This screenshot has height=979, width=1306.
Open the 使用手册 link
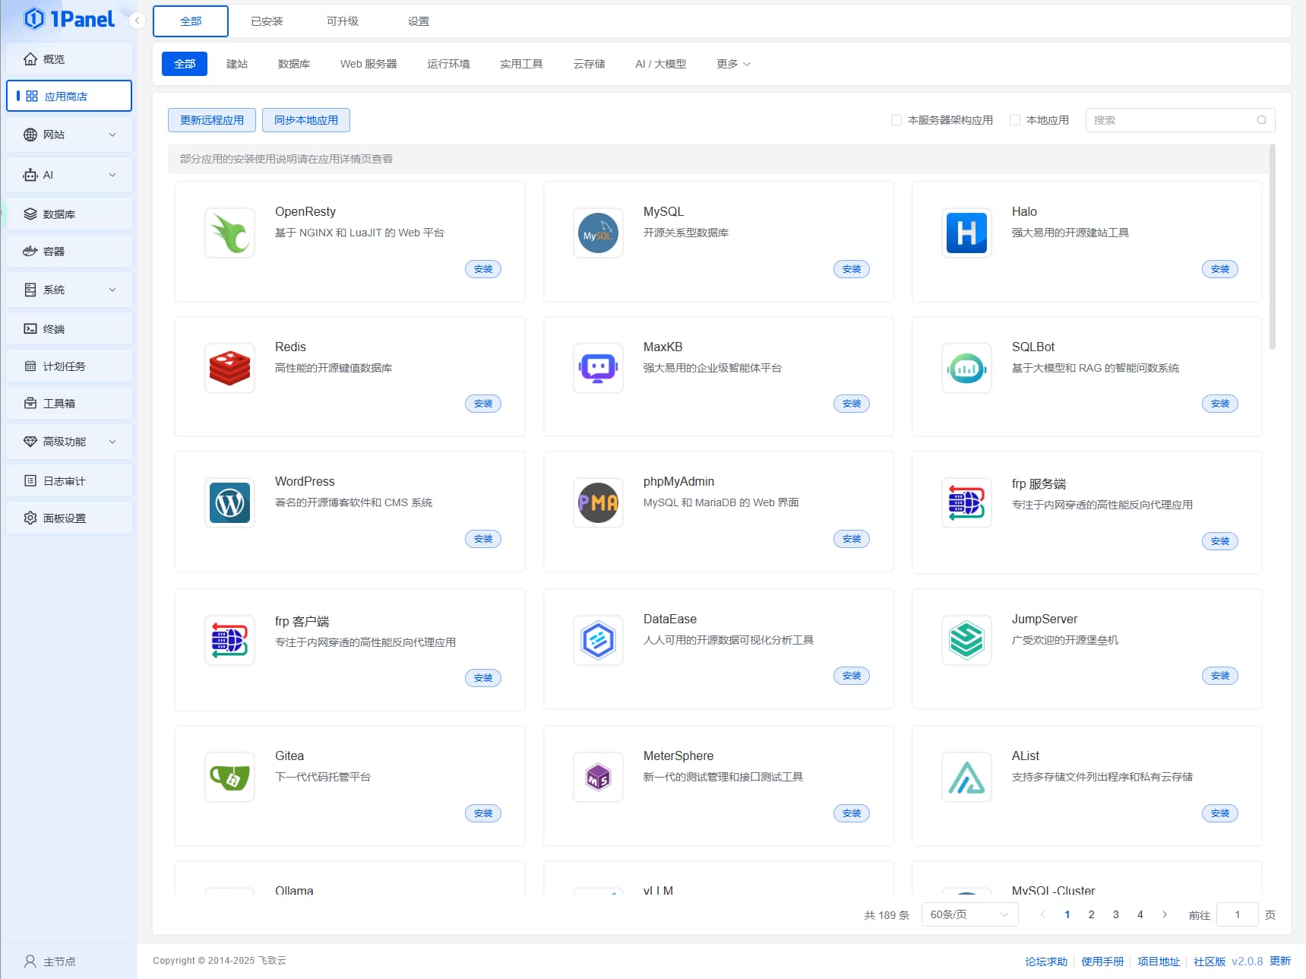tap(1102, 962)
